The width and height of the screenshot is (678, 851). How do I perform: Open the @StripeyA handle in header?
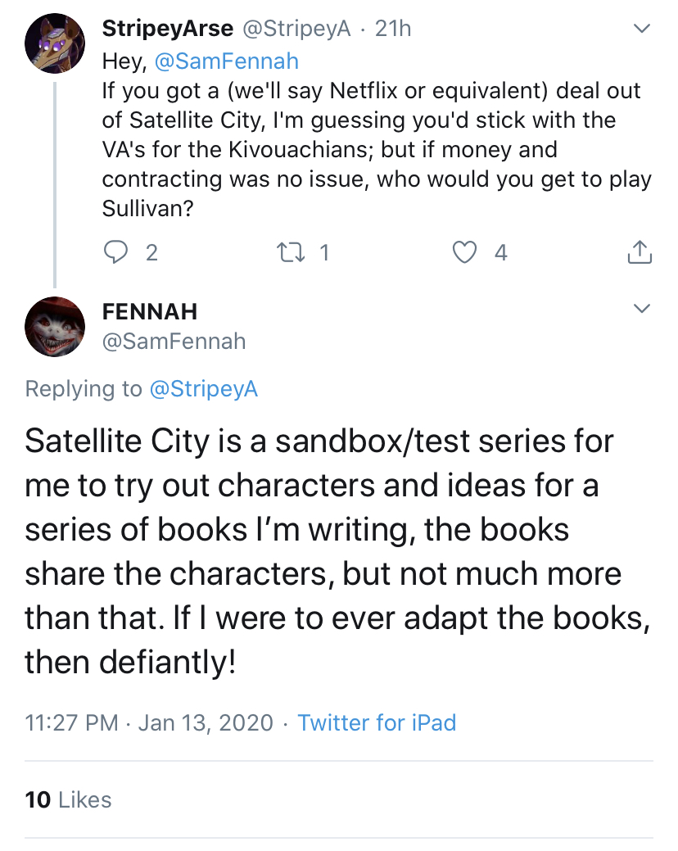(x=296, y=28)
